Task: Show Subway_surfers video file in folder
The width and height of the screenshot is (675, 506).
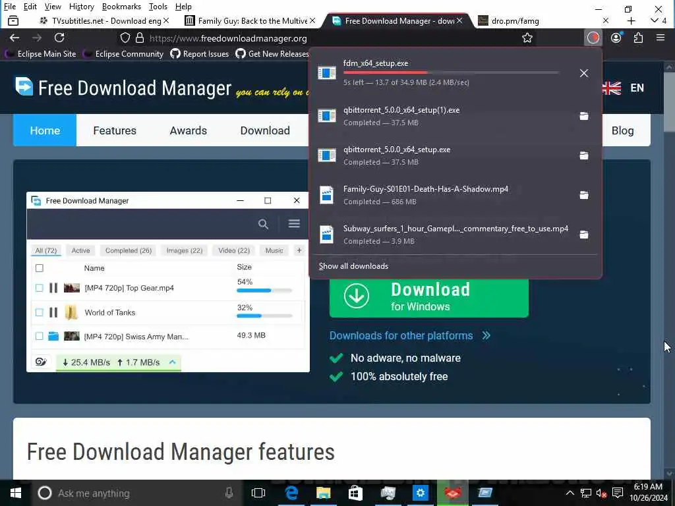Action: tap(584, 235)
